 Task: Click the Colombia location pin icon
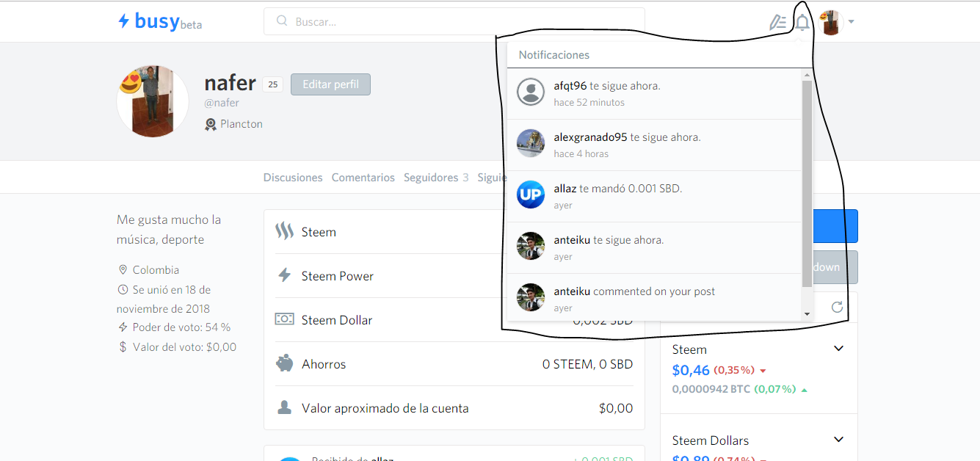tap(123, 270)
